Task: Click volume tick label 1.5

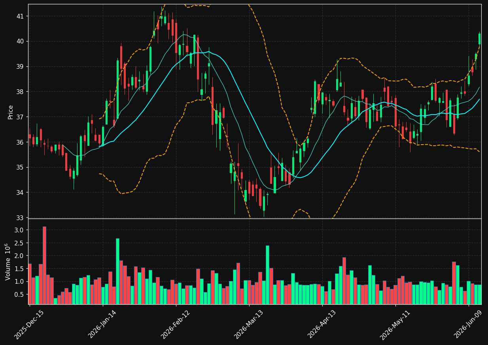Action: [19, 269]
